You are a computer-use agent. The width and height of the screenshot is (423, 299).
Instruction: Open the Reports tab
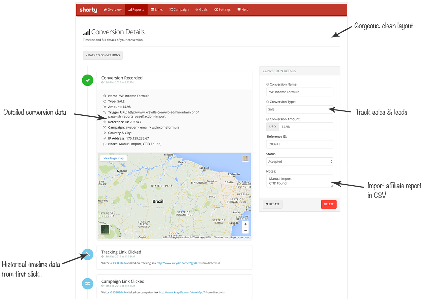click(x=136, y=10)
